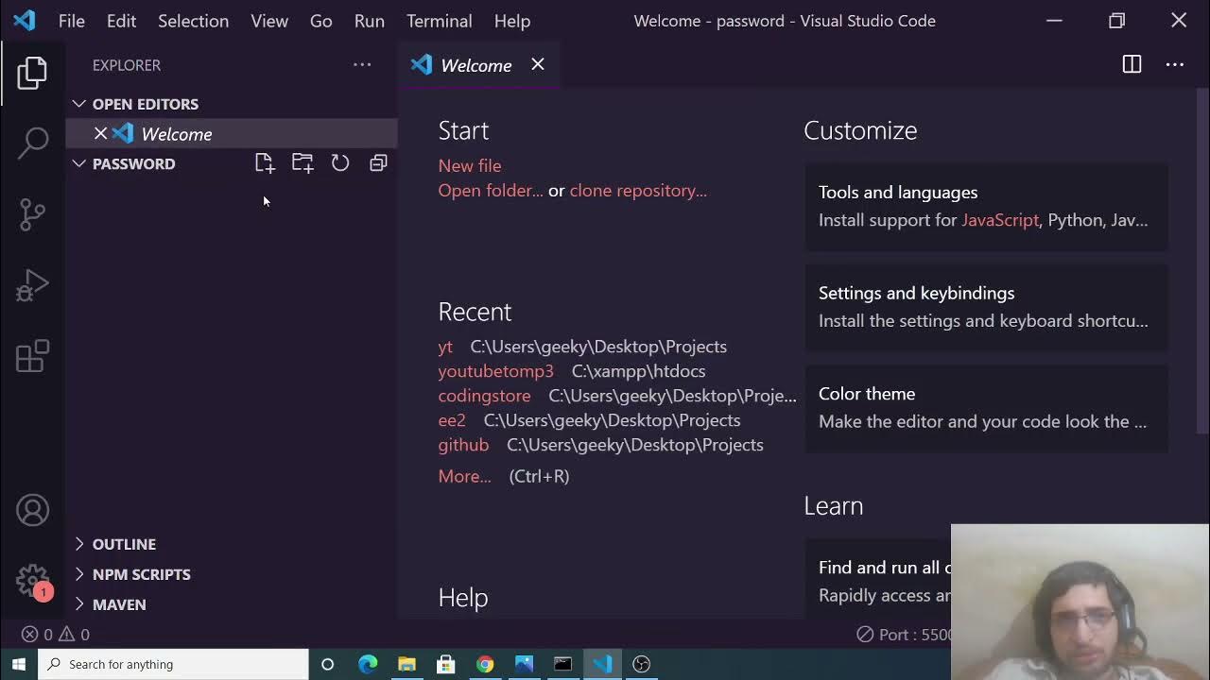
Task: Click the VS Code logo in title bar
Action: tap(25, 21)
